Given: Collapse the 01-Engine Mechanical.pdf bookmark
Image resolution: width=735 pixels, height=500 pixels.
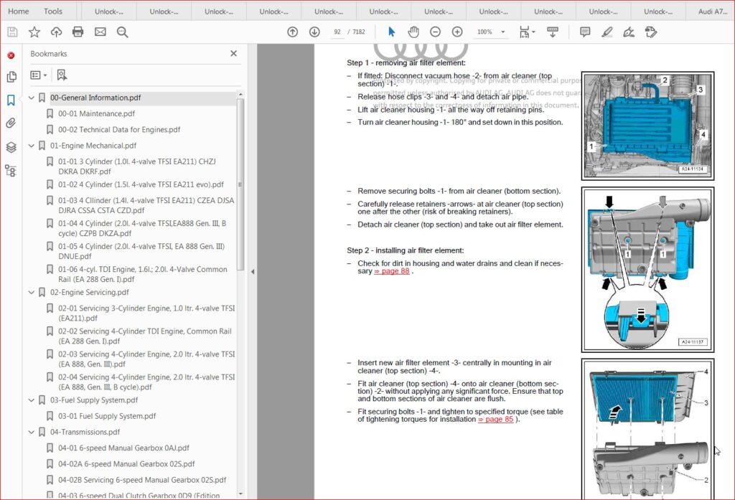Looking at the screenshot, I should tap(32, 146).
